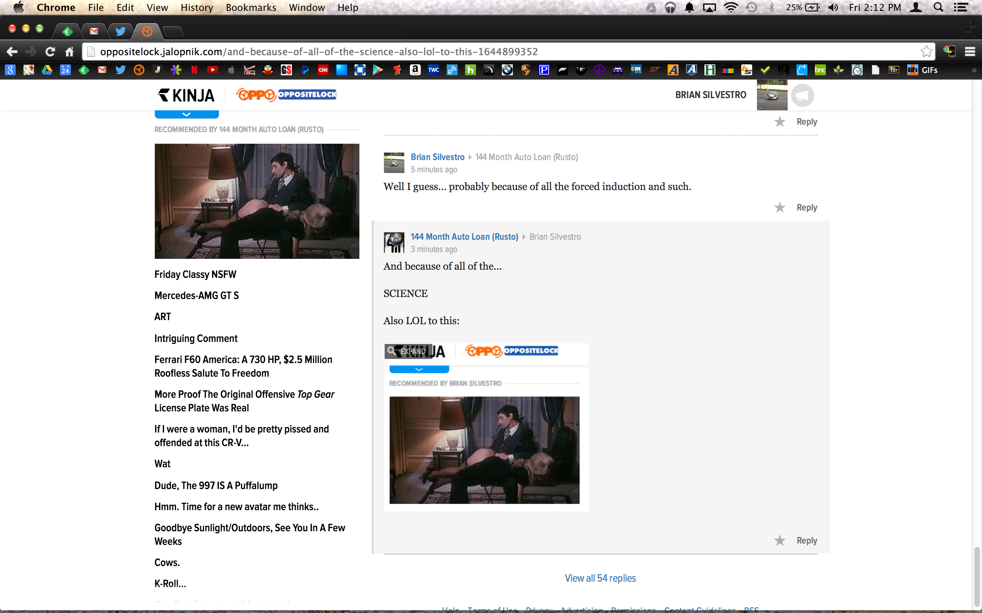Open the Google bookmark in the bookmarks bar

pyautogui.click(x=10, y=70)
